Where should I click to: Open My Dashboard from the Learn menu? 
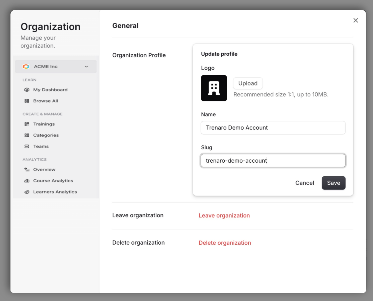50,90
